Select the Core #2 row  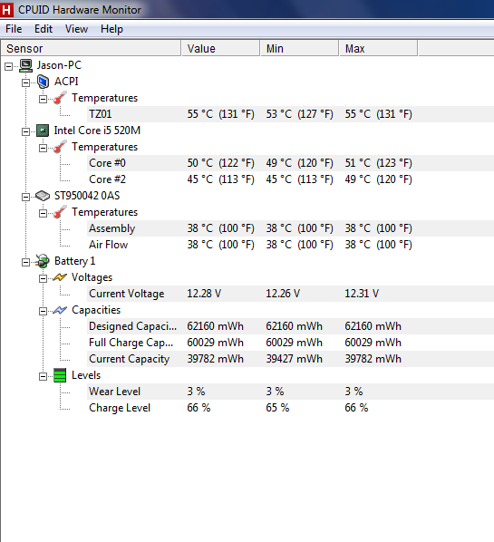[290, 179]
